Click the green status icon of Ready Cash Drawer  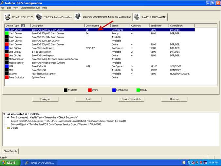7,33
